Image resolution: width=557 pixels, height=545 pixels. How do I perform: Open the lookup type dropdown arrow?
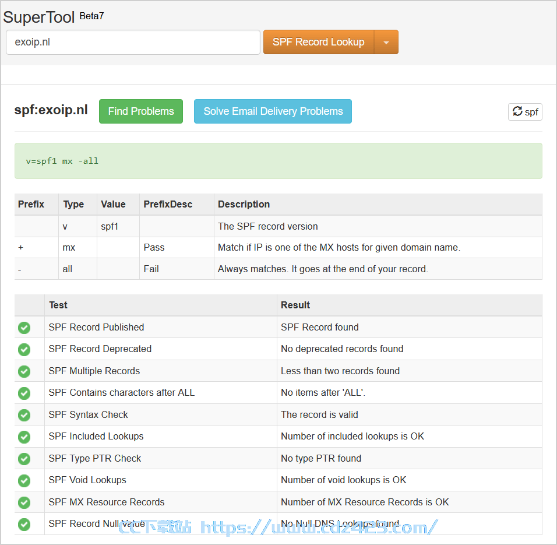point(386,42)
